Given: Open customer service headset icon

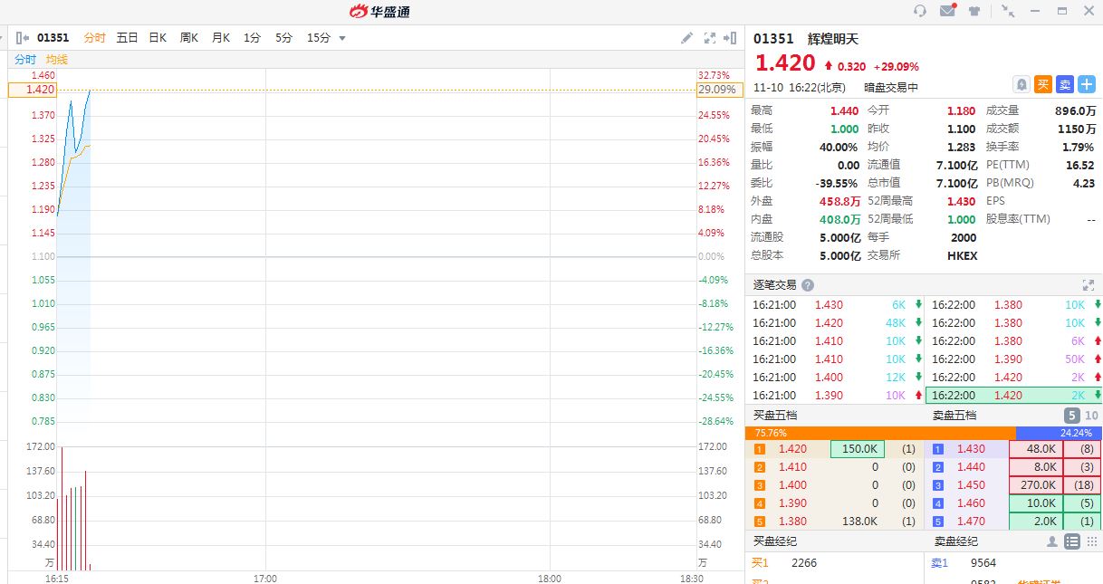Looking at the screenshot, I should click(x=920, y=11).
